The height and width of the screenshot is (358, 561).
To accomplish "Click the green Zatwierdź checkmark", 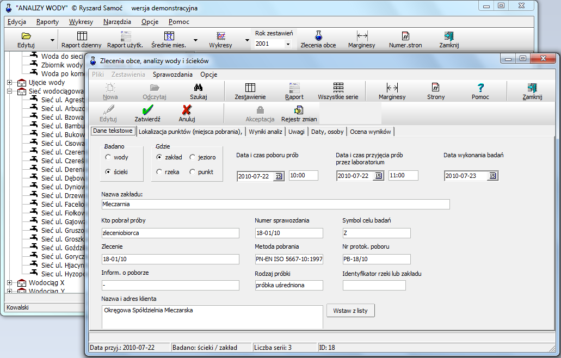I will point(147,110).
